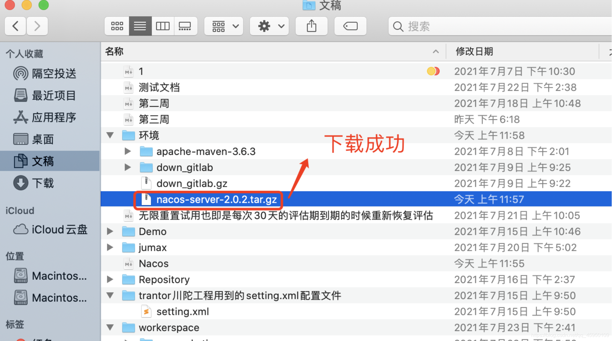The width and height of the screenshot is (612, 341).
Task: Sort by the 修改日期 column header
Action: click(x=474, y=51)
